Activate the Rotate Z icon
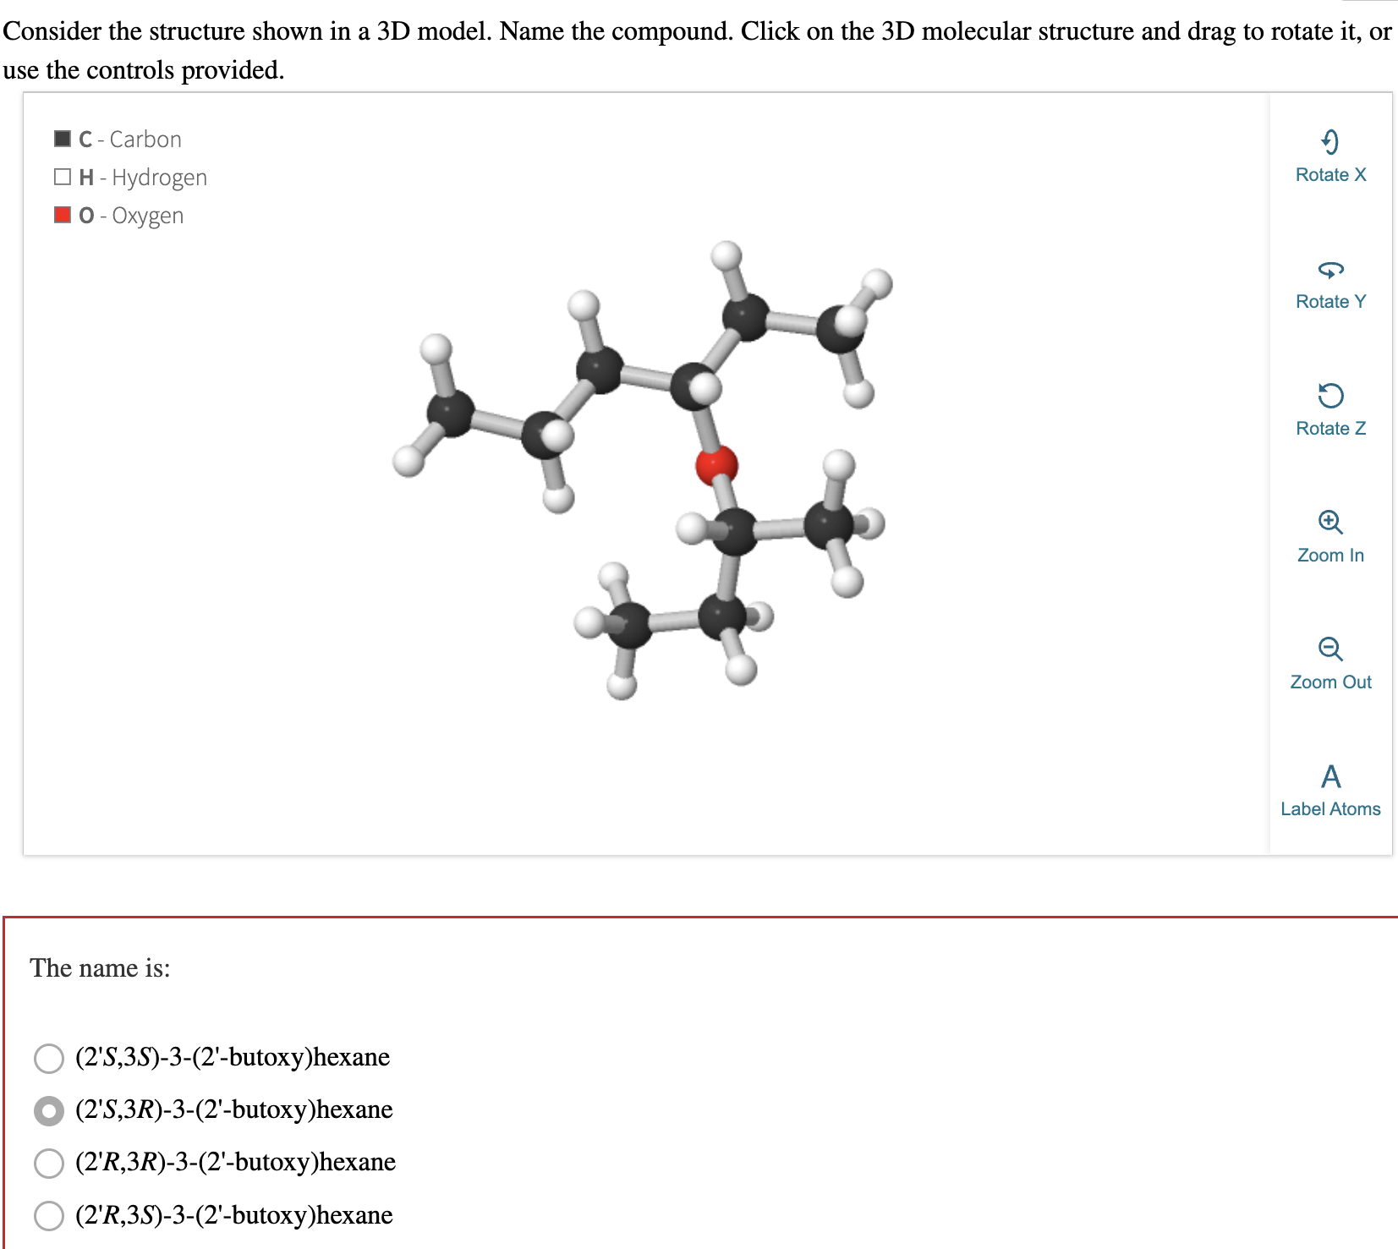Viewport: 1398px width, 1249px height. [1330, 396]
